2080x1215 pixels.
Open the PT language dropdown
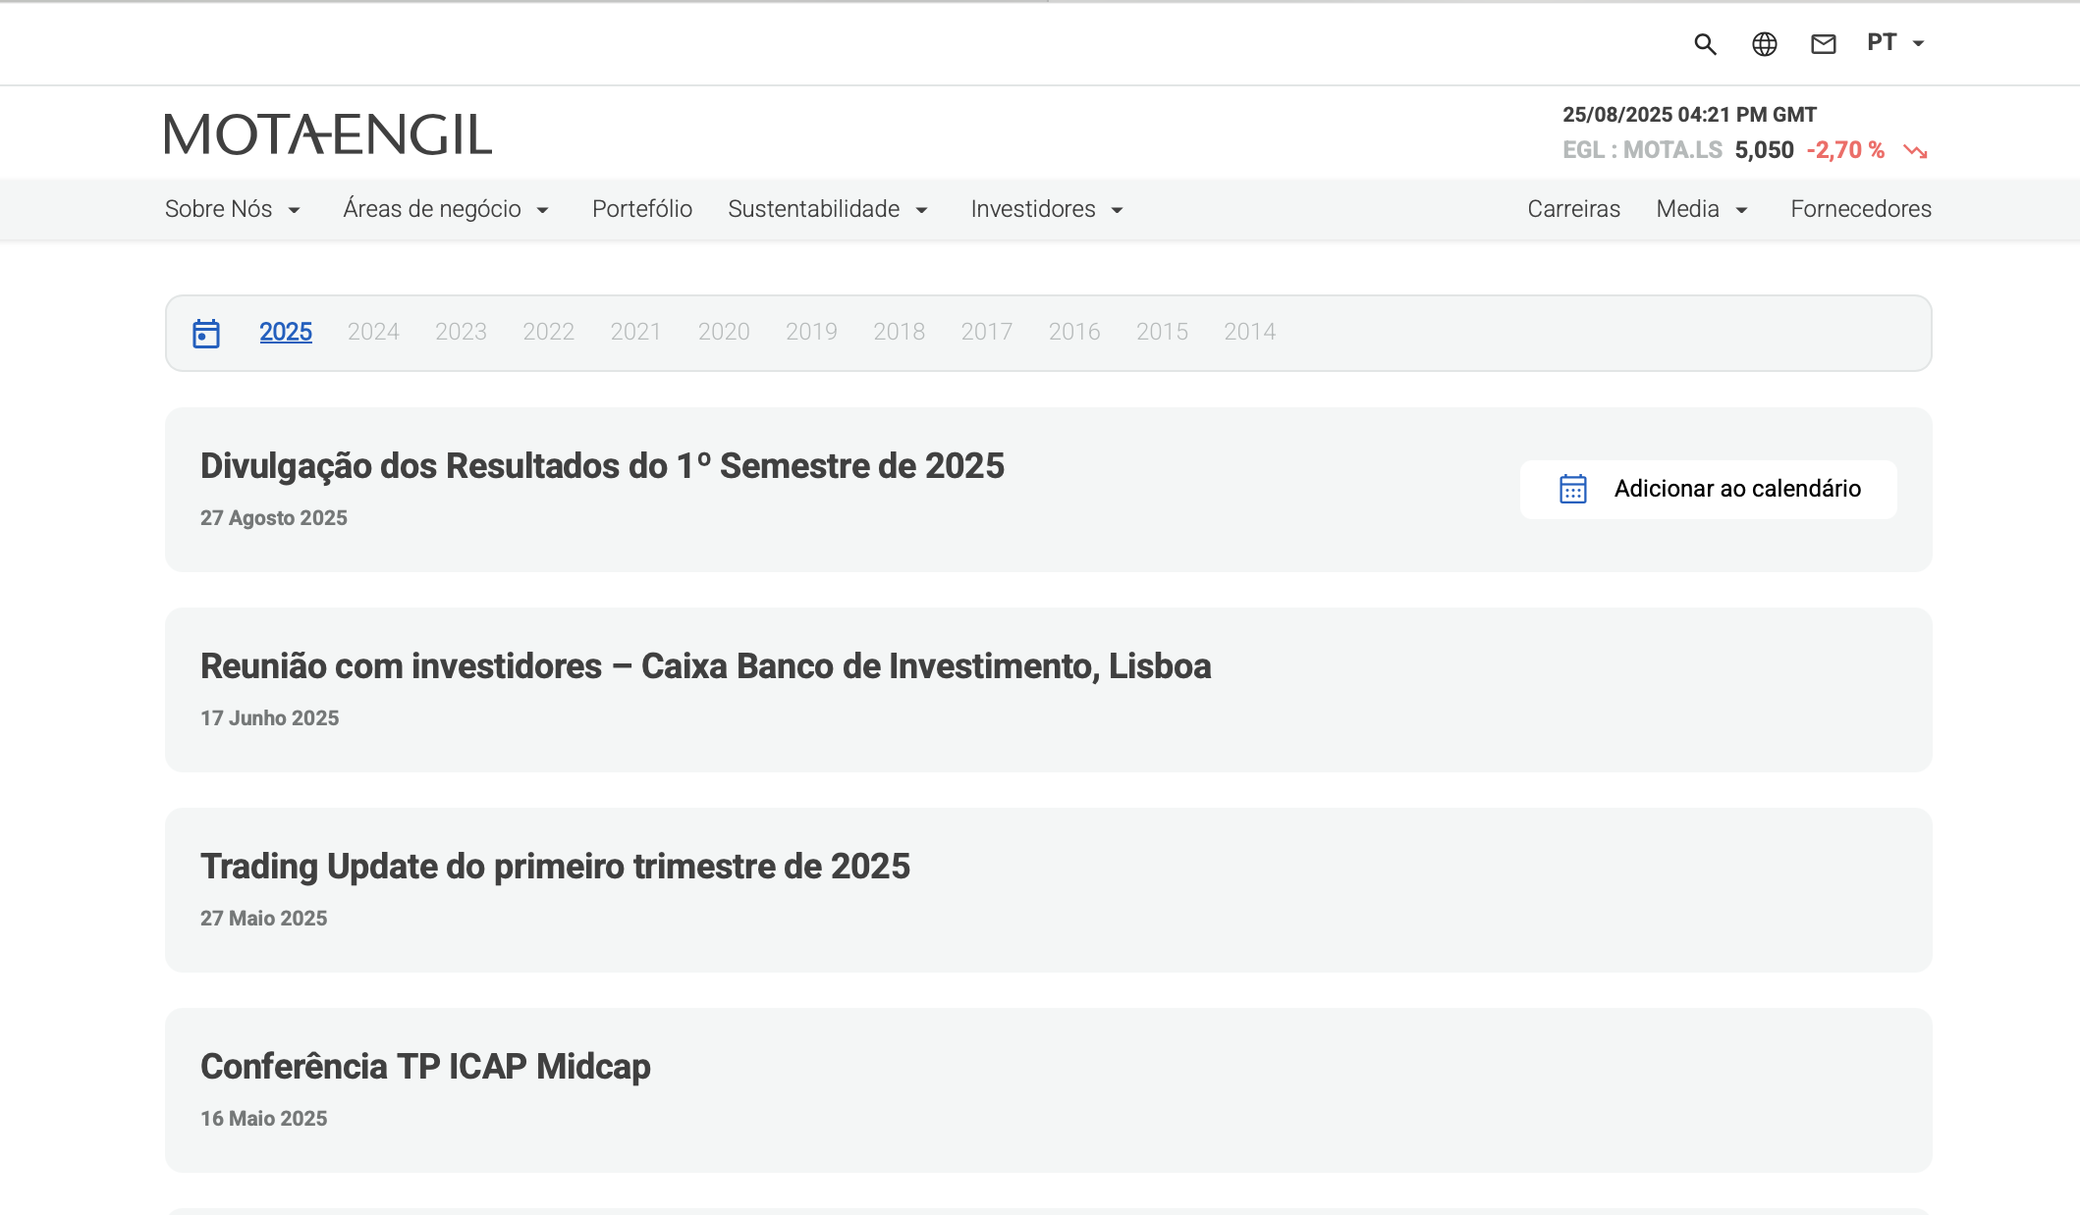[1894, 43]
